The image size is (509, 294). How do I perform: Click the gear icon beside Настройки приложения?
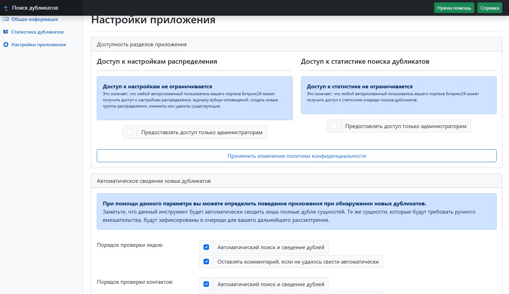pyautogui.click(x=5, y=44)
